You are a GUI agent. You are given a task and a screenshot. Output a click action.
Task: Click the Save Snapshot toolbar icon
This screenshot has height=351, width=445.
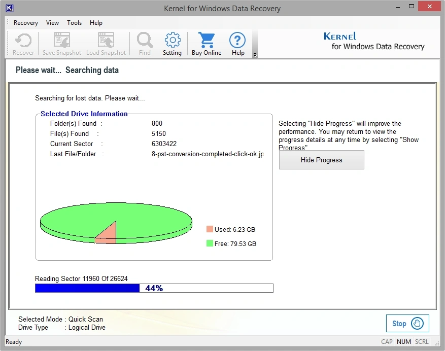click(x=62, y=44)
